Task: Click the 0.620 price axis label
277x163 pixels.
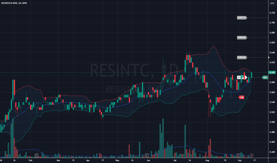Action: coord(272,62)
